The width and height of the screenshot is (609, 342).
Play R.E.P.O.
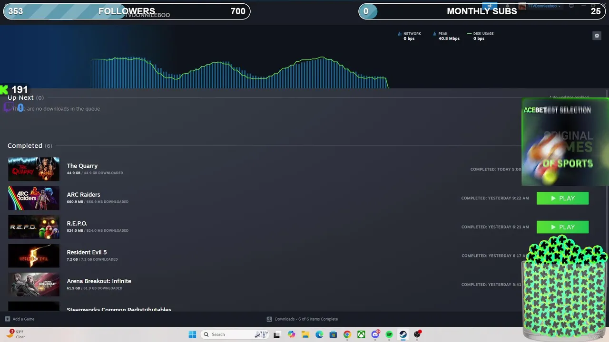pyautogui.click(x=562, y=227)
